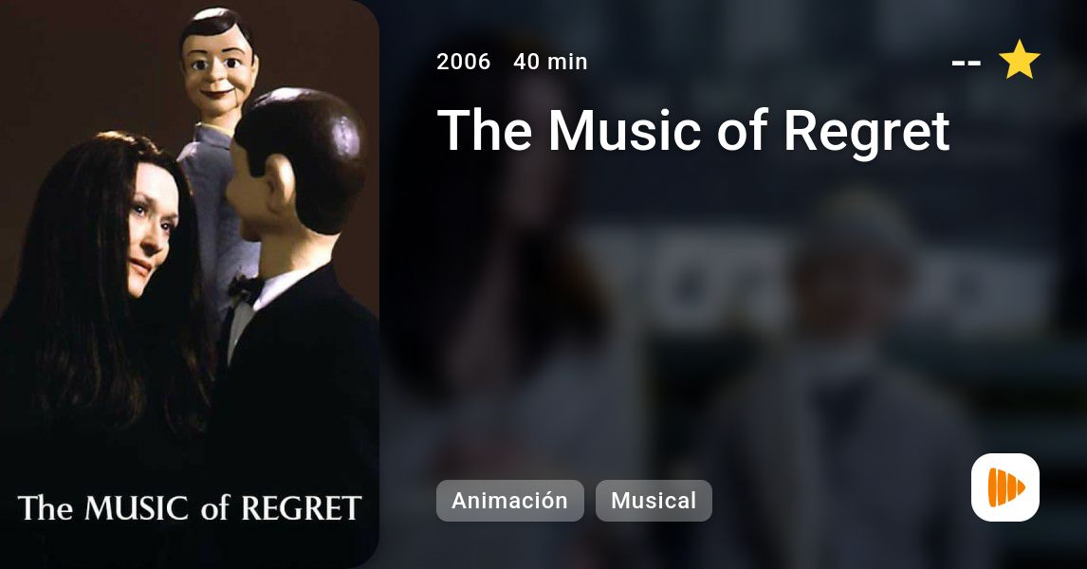The image size is (1087, 569).
Task: Click the large title The Music of Regret
Action: tap(693, 130)
